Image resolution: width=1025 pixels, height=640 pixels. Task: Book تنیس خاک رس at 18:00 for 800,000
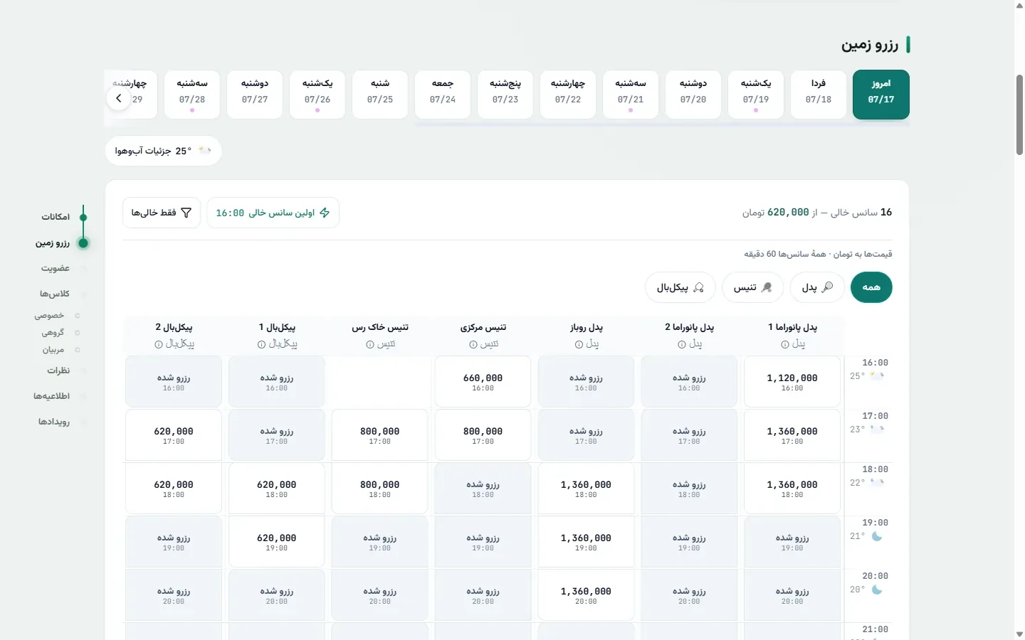pyautogui.click(x=379, y=489)
